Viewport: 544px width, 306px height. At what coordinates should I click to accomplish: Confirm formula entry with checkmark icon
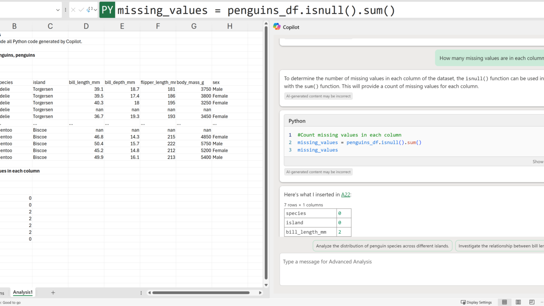81,10
